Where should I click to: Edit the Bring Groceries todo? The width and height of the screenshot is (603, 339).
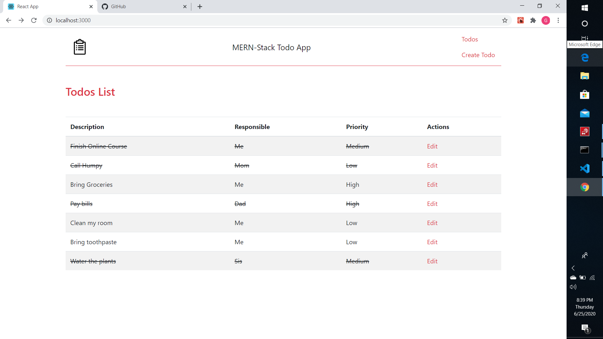432,185
